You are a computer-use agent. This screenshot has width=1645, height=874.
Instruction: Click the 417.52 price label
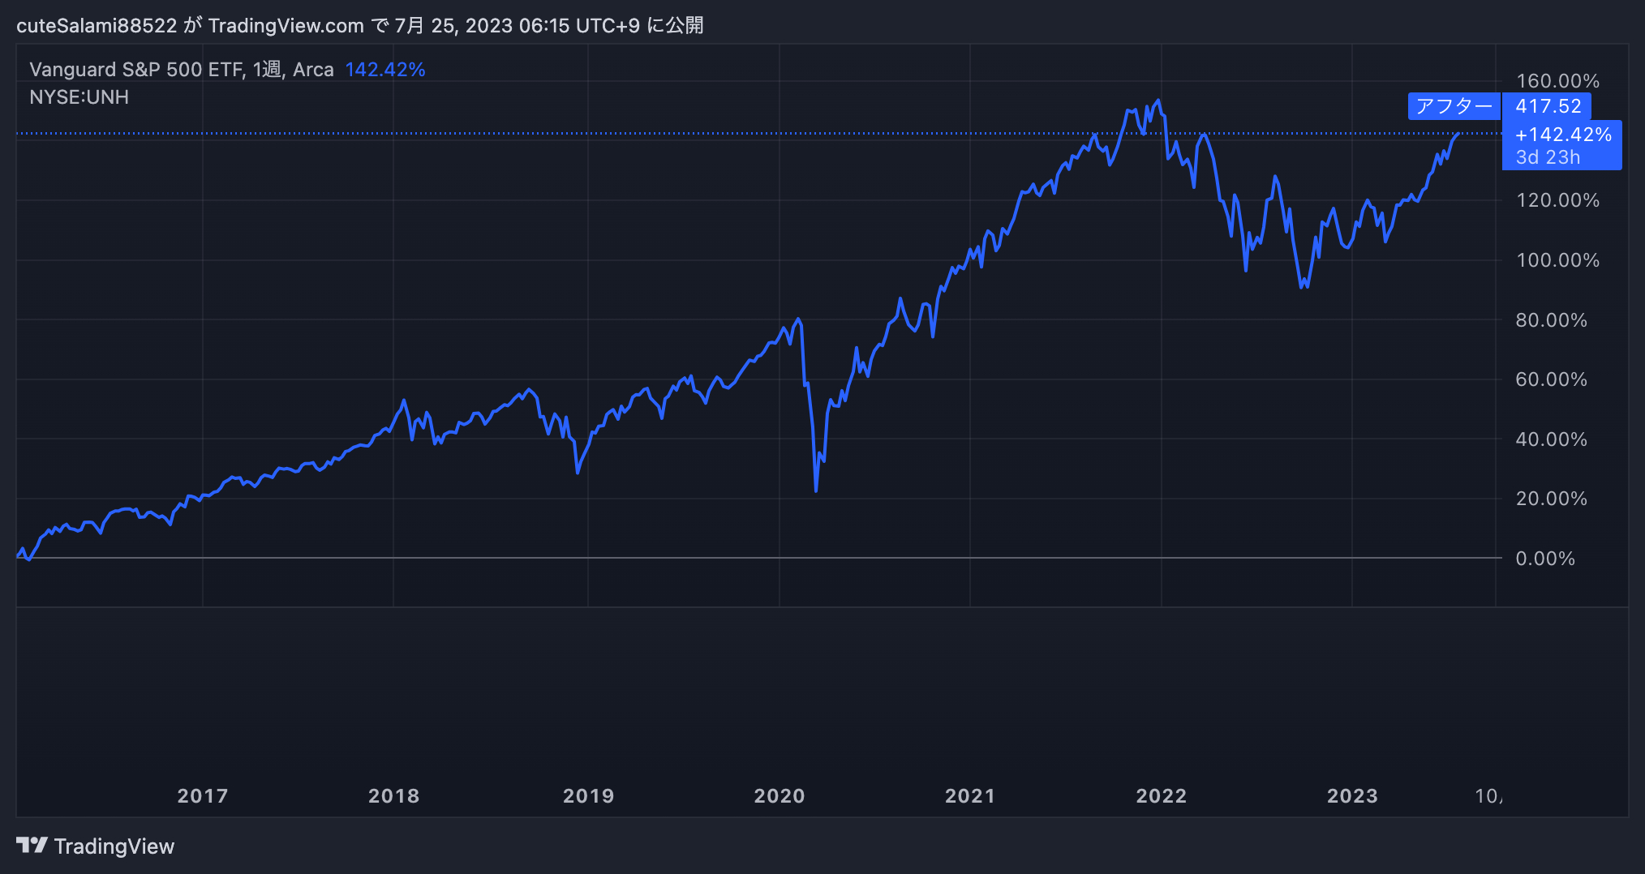point(1548,106)
